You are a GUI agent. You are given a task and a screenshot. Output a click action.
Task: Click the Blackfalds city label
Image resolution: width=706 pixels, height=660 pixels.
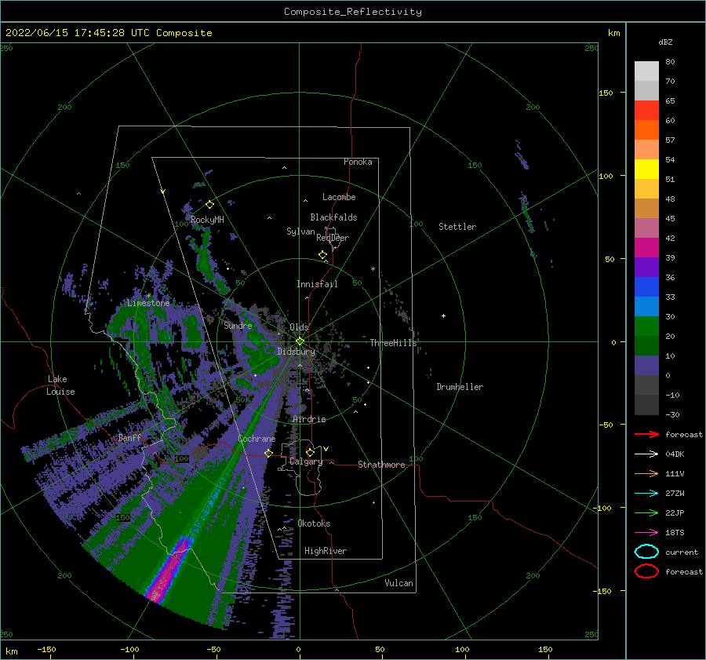[333, 217]
